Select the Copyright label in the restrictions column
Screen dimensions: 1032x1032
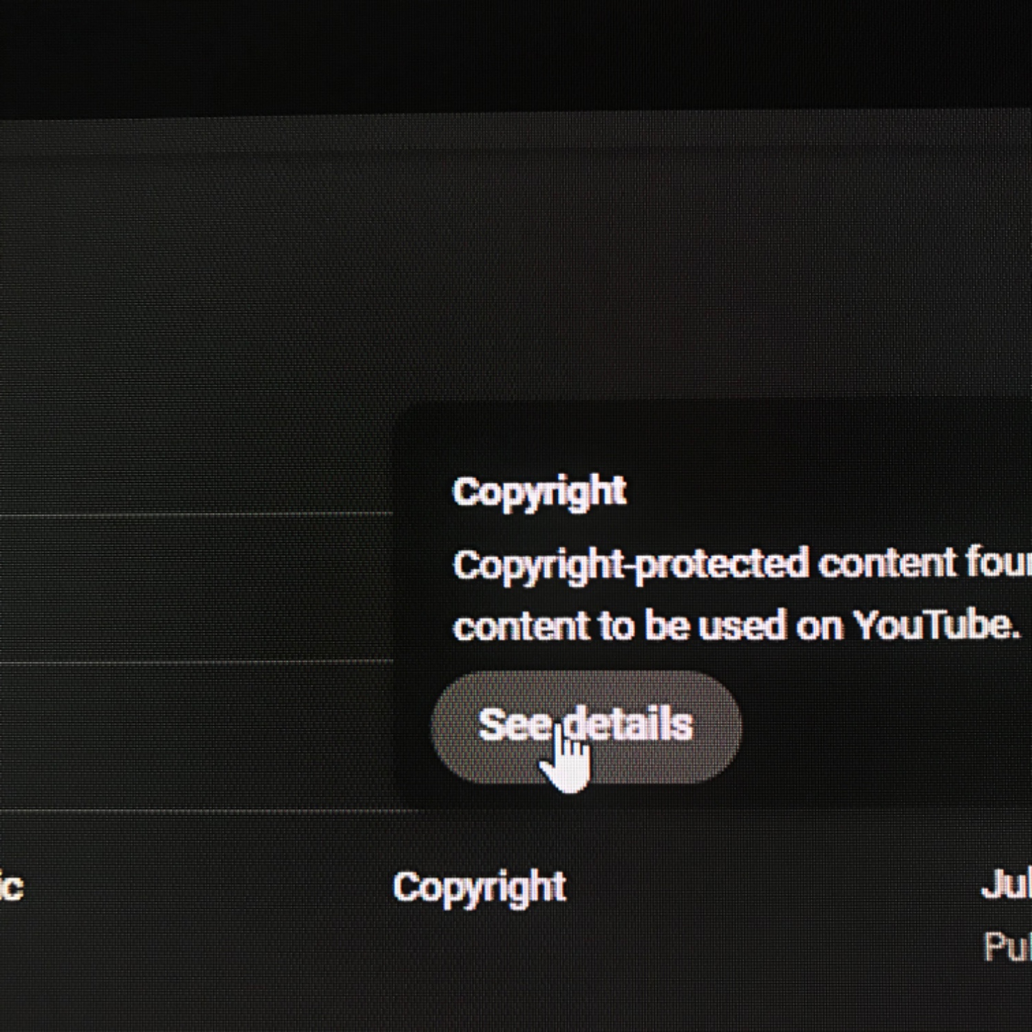[x=480, y=888]
